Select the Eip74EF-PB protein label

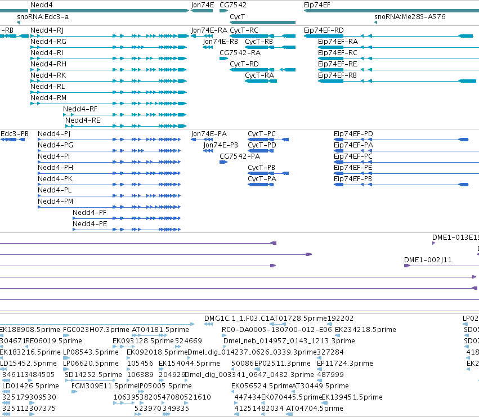pyautogui.click(x=353, y=179)
